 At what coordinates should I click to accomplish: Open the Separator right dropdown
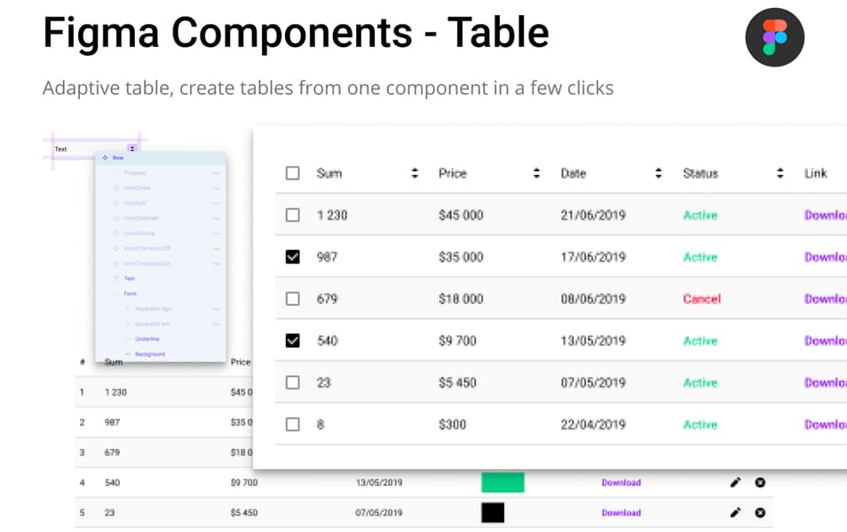[x=216, y=309]
